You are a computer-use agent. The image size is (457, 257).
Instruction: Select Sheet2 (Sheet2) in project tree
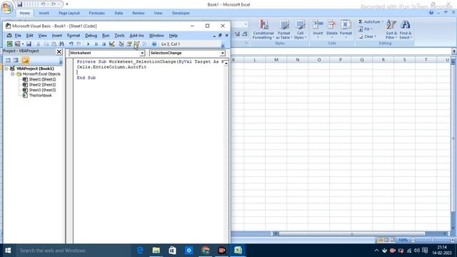tap(42, 85)
